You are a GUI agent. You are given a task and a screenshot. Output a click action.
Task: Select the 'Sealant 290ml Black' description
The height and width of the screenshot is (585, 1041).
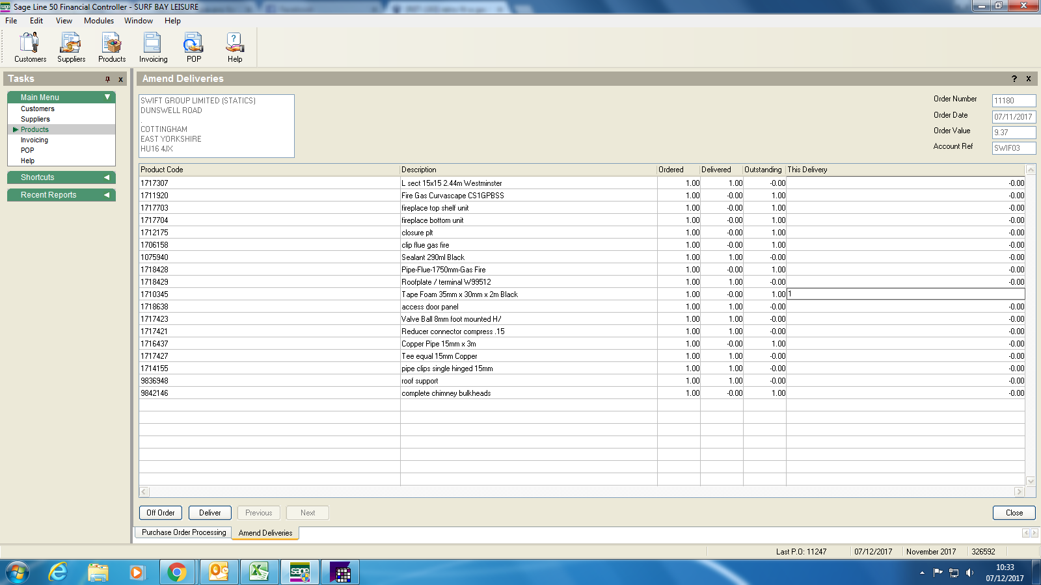point(433,257)
